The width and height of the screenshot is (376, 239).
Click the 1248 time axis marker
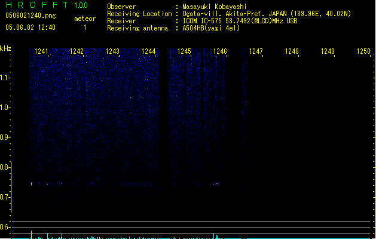[292, 51]
